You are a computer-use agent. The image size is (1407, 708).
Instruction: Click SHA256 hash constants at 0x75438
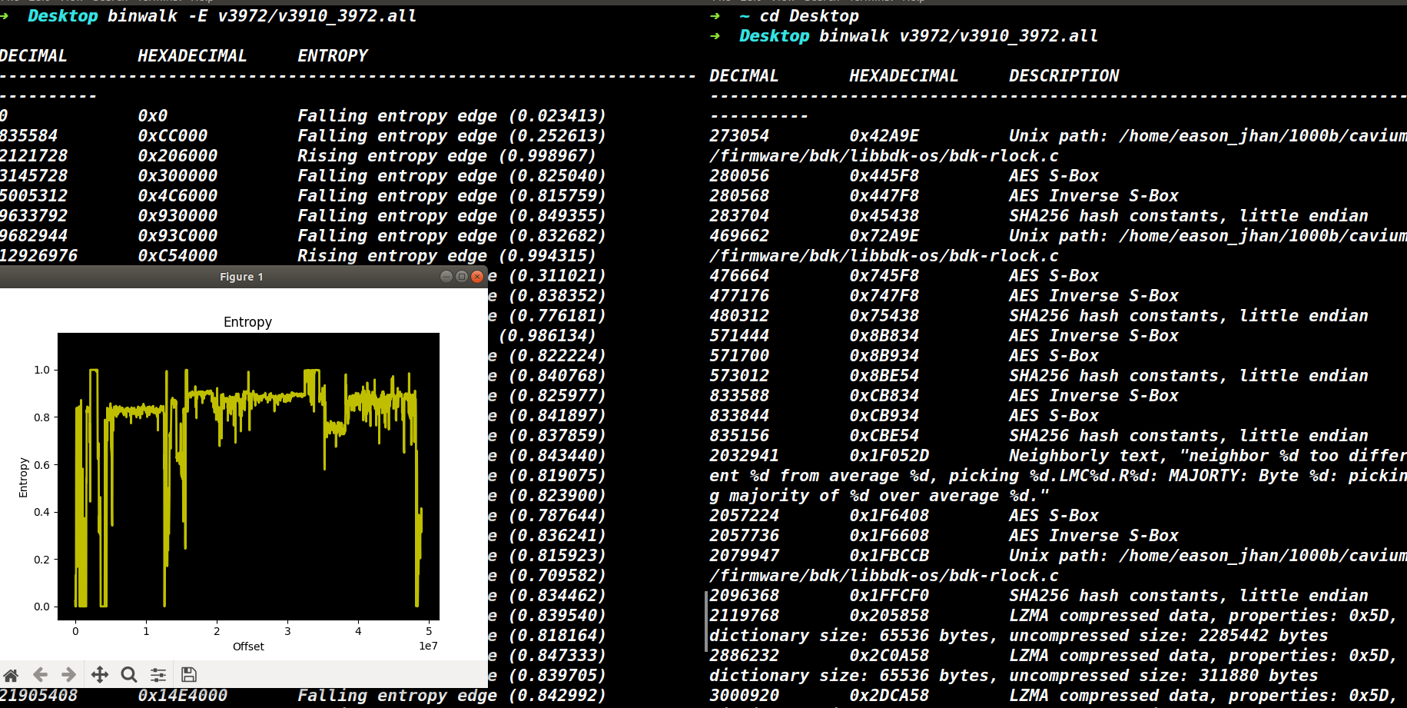(1189, 316)
